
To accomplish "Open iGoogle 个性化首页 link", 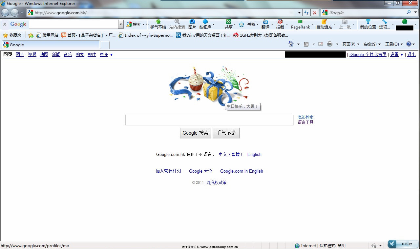I will [x=368, y=55].
